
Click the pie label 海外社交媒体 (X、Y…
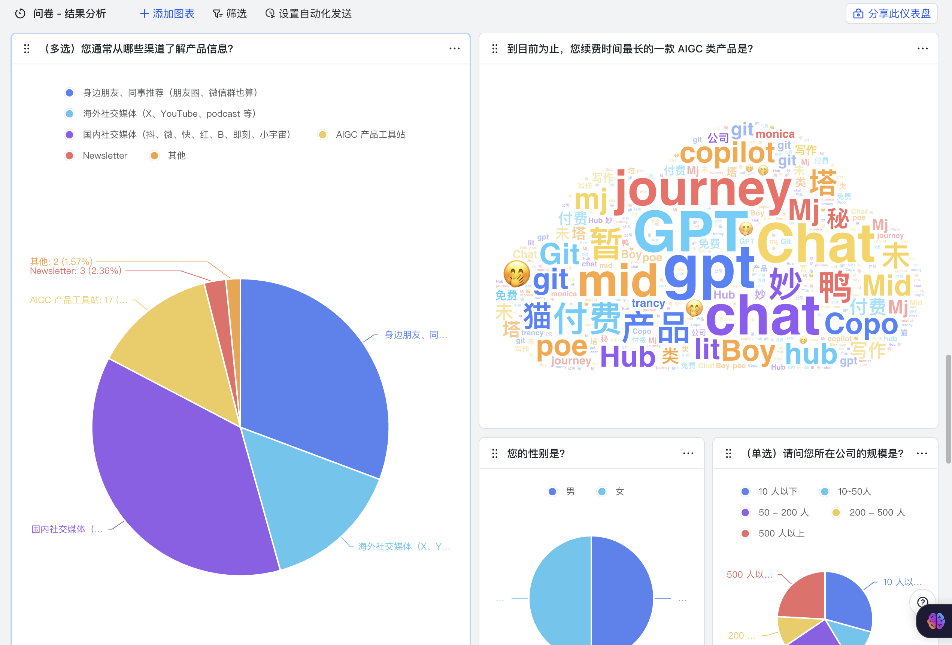point(404,546)
